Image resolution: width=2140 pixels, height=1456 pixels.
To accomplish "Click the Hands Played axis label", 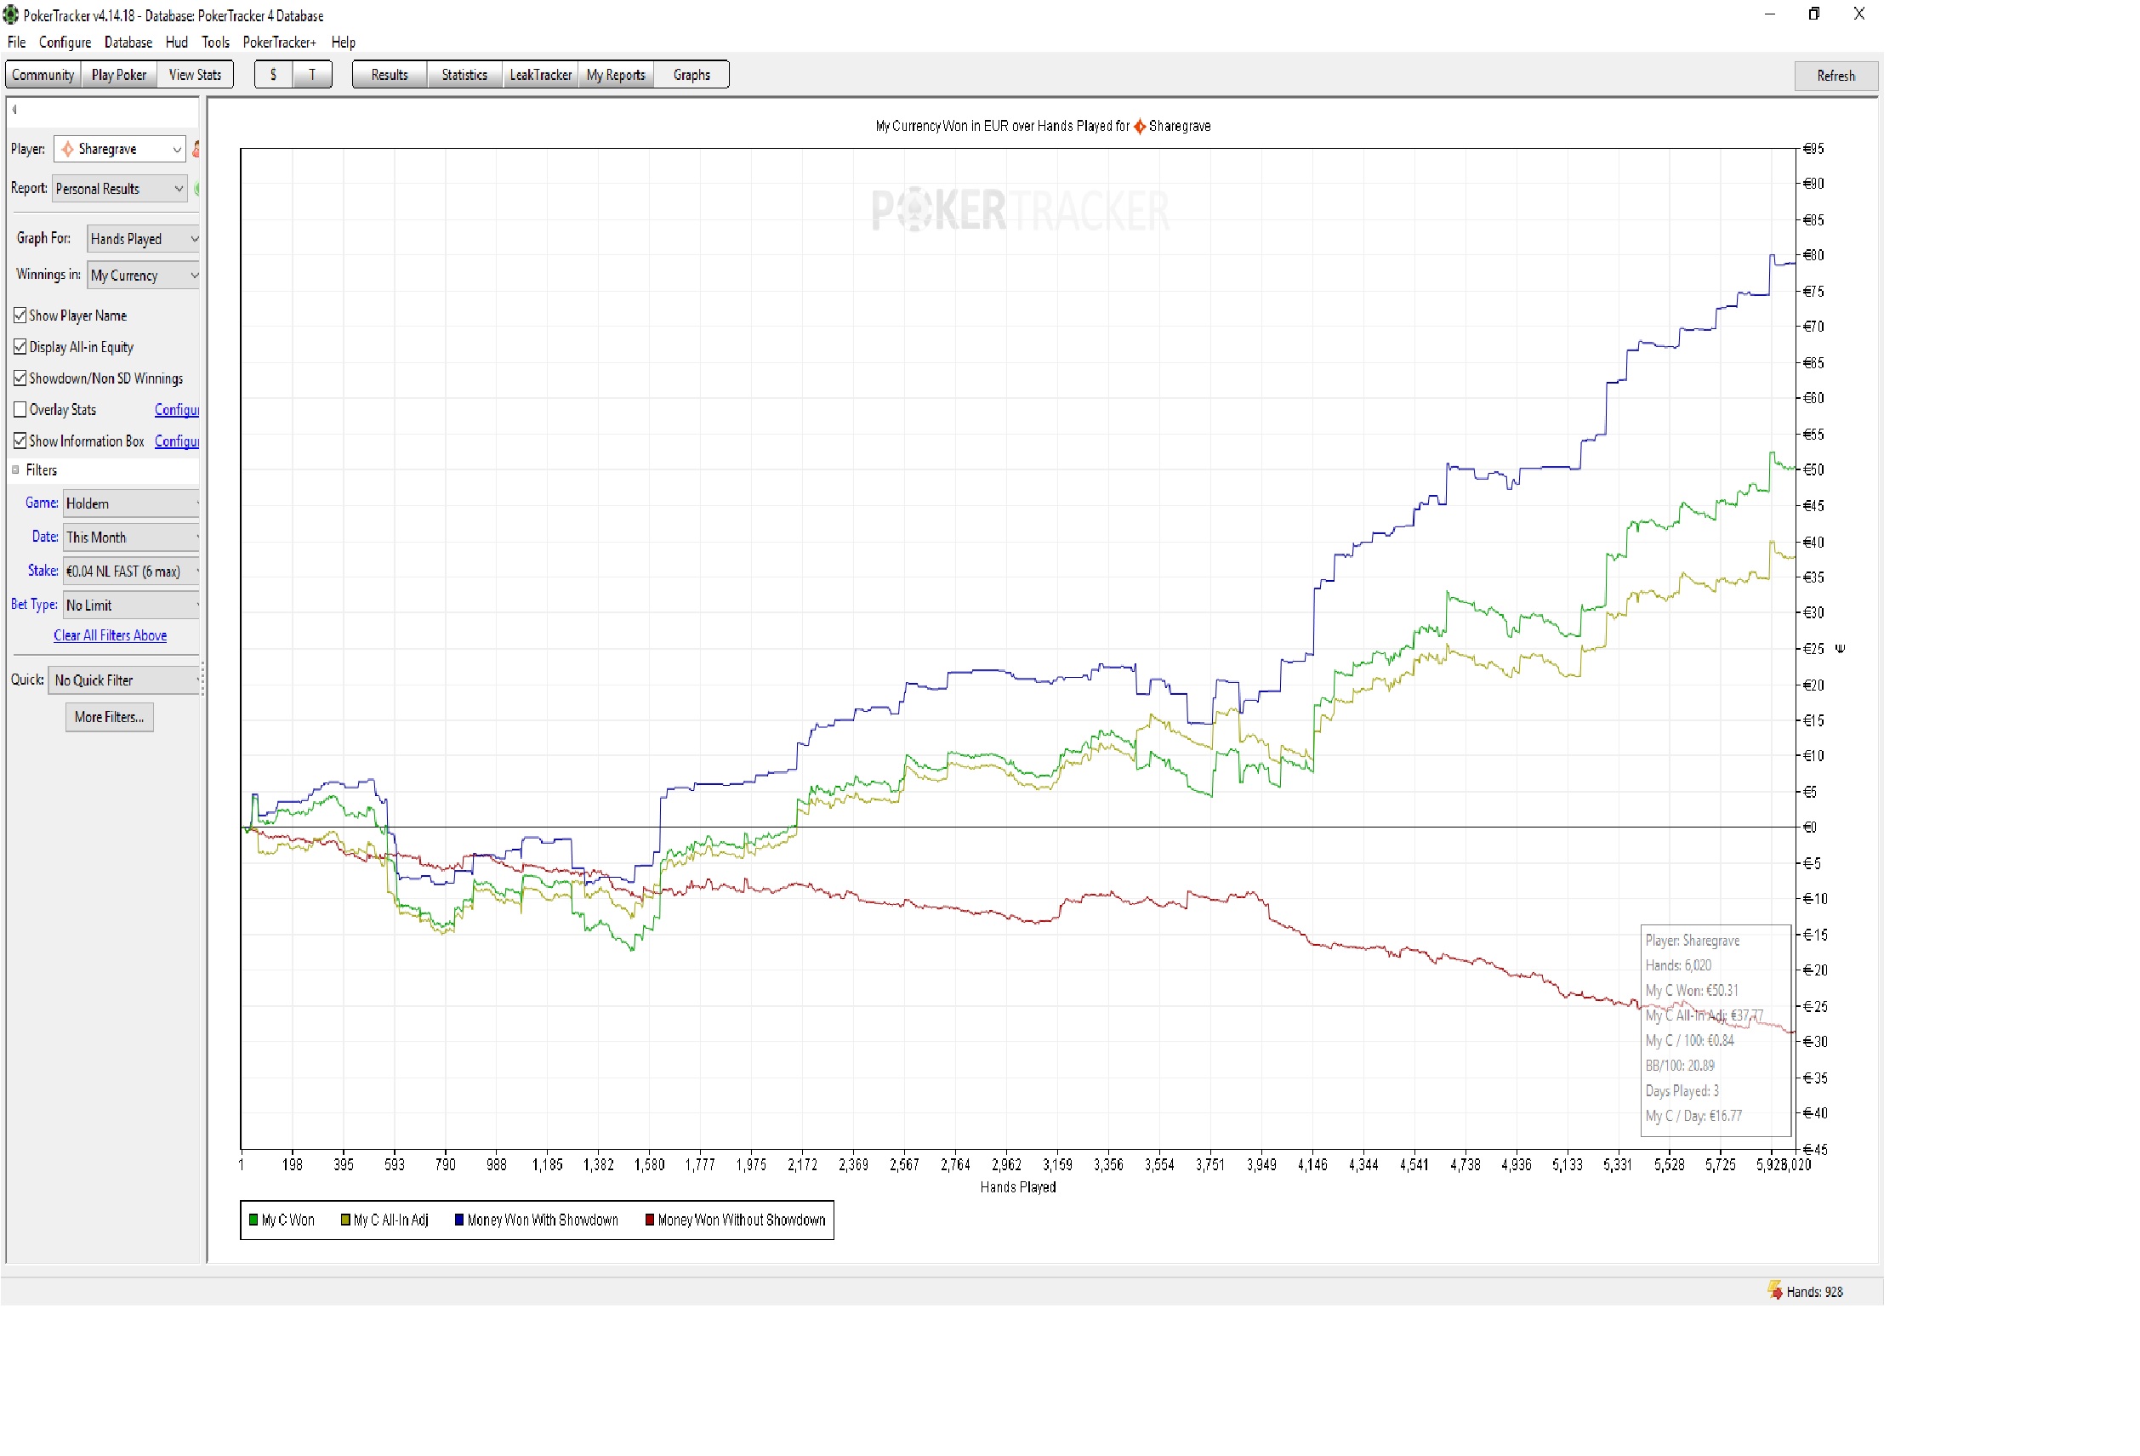I will tap(1018, 1187).
